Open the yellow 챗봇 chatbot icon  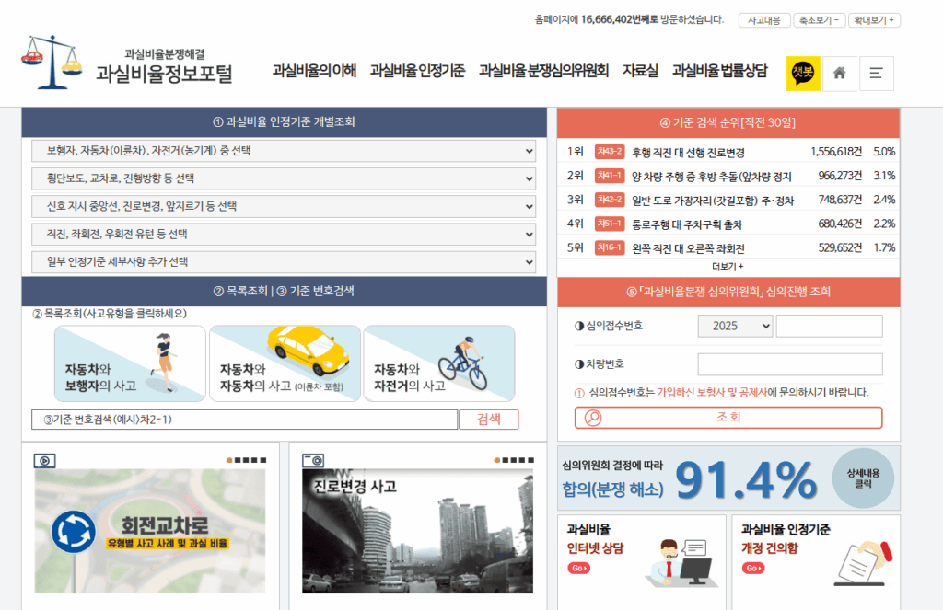pos(802,74)
